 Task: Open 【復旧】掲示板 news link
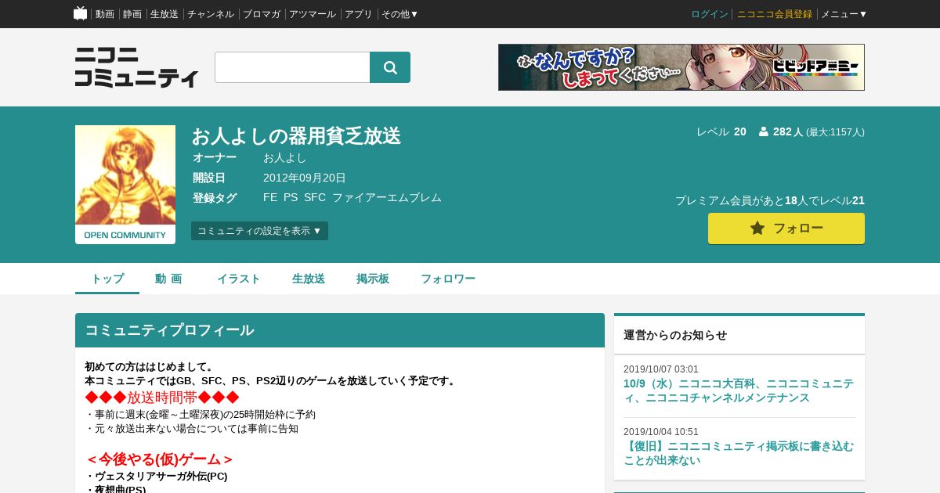739,453
